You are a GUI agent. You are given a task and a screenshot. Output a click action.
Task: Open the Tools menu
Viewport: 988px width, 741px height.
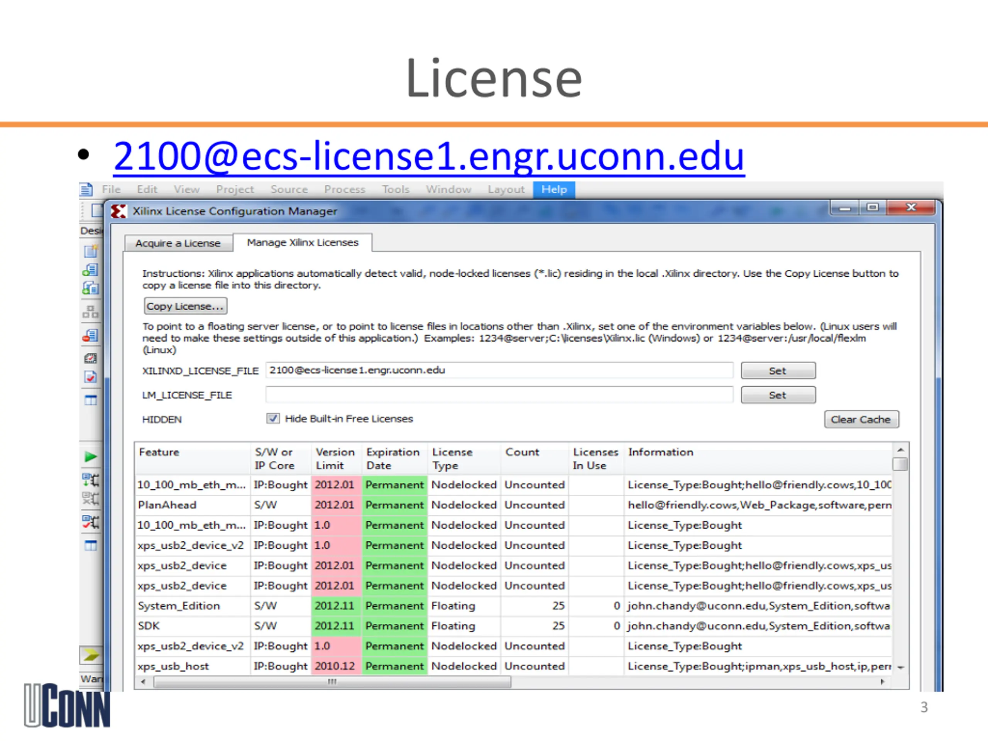click(396, 189)
